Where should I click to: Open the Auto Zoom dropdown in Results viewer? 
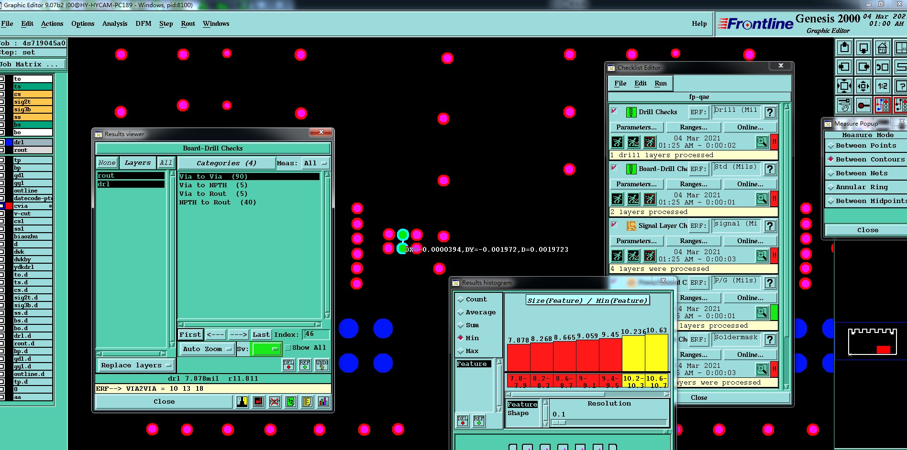[x=207, y=349]
